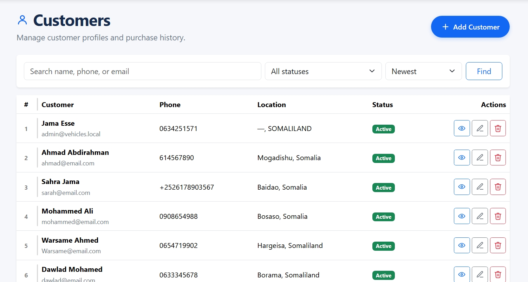
Task: Open the All statuses dropdown
Action: (323, 71)
